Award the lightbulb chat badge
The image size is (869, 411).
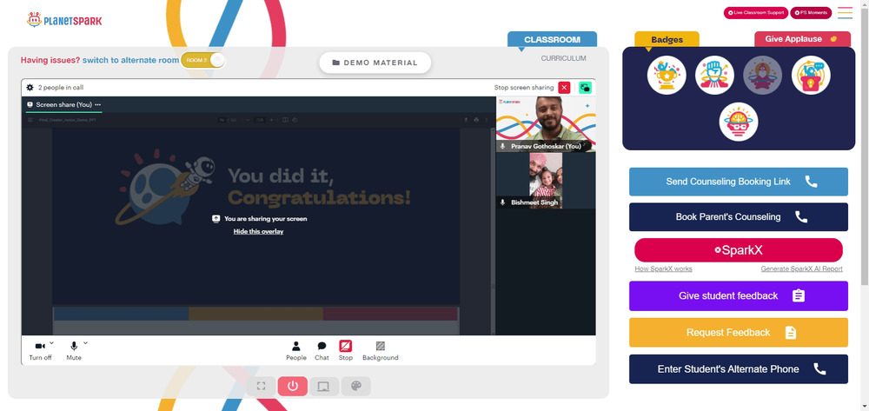[811, 76]
